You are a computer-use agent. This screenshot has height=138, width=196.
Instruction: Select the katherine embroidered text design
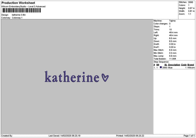coord(71,77)
